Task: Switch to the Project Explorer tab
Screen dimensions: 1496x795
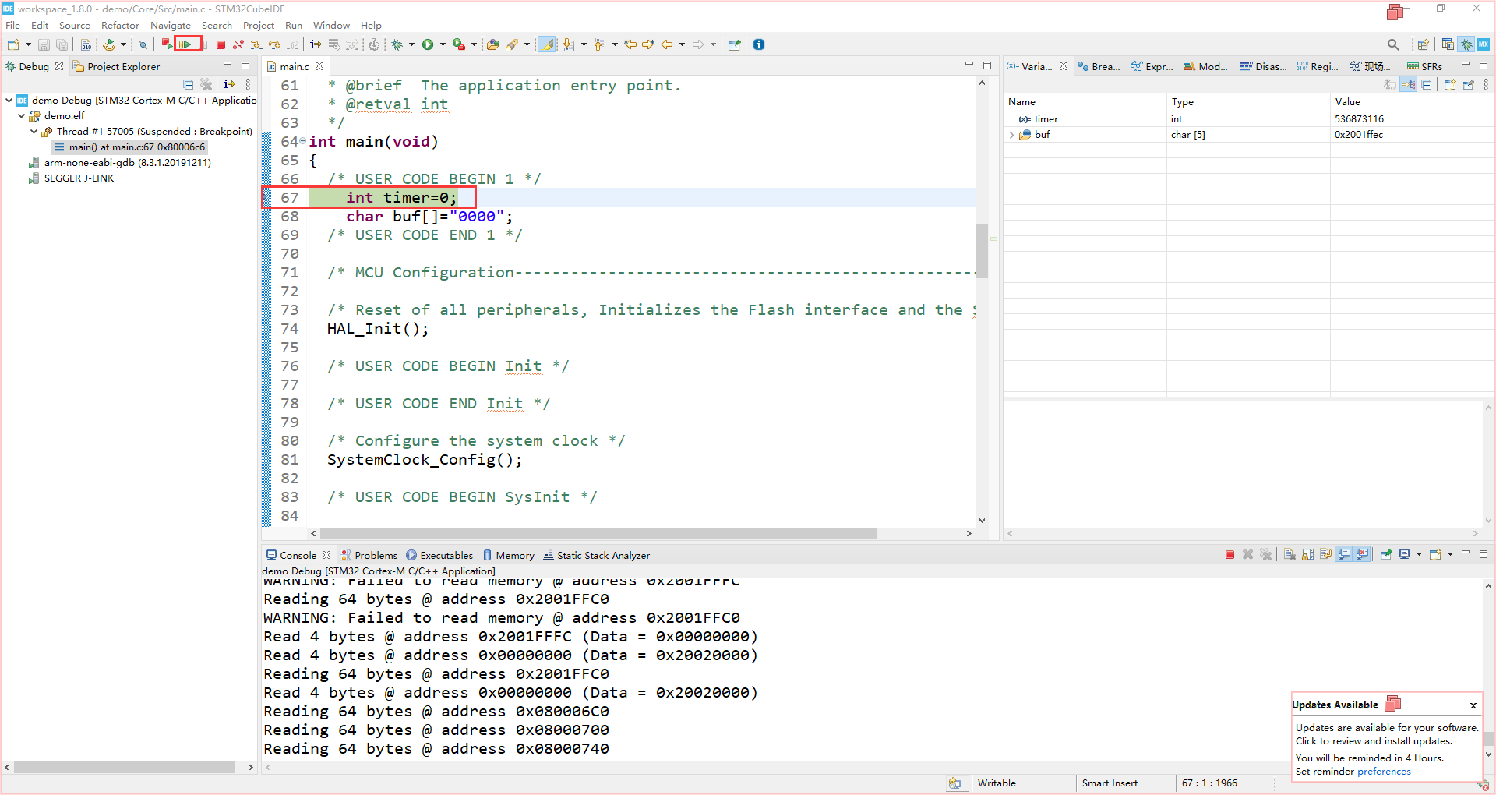Action: click(x=116, y=66)
